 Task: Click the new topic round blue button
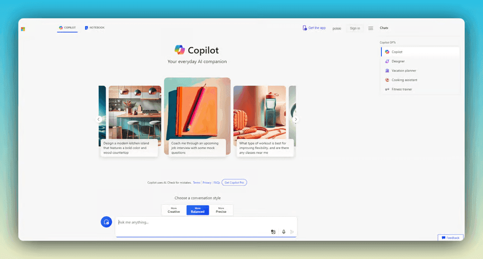click(x=106, y=222)
